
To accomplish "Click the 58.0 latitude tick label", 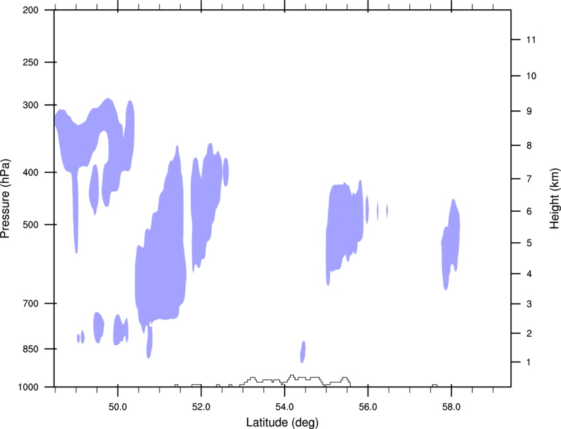I will pos(451,407).
